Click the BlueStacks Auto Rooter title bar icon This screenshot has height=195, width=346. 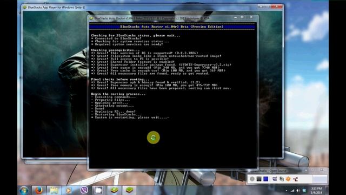91,18
